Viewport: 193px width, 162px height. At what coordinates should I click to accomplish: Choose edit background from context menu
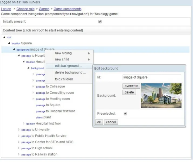[x=69, y=66]
